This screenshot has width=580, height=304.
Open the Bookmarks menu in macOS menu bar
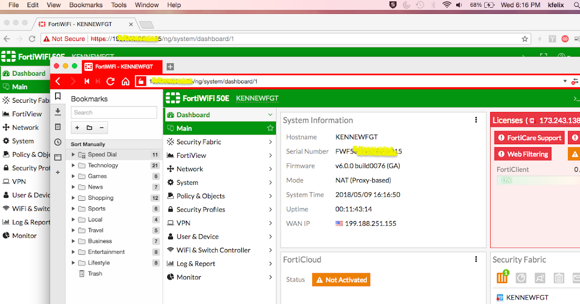pos(86,5)
